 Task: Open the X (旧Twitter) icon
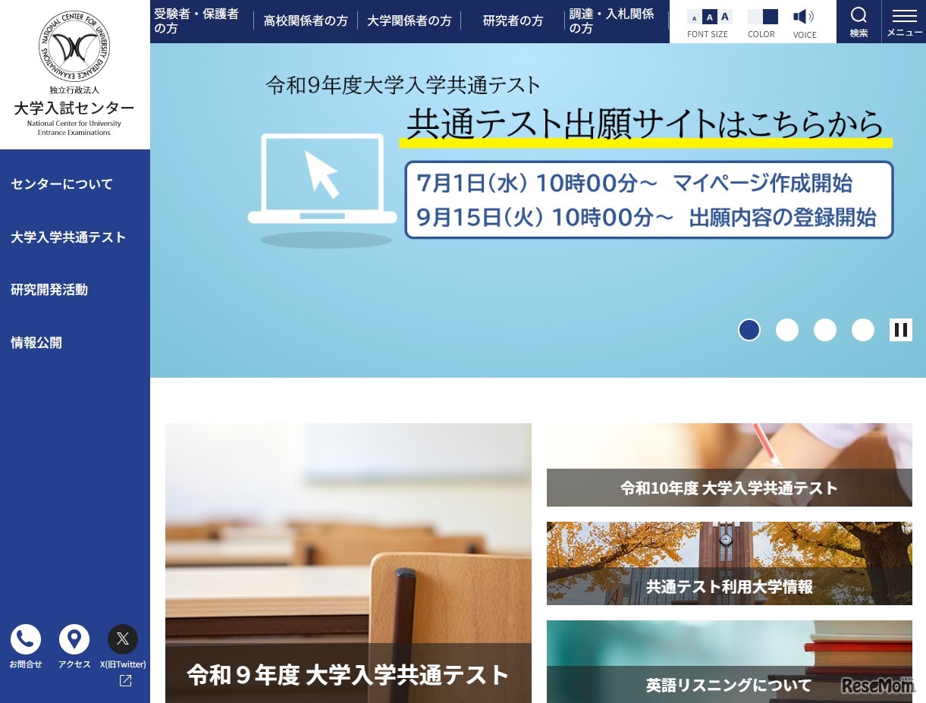click(123, 639)
